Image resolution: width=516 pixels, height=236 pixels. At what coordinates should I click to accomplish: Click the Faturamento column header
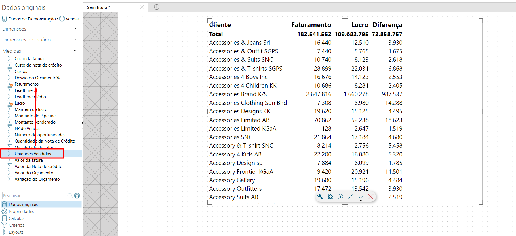tap(311, 25)
